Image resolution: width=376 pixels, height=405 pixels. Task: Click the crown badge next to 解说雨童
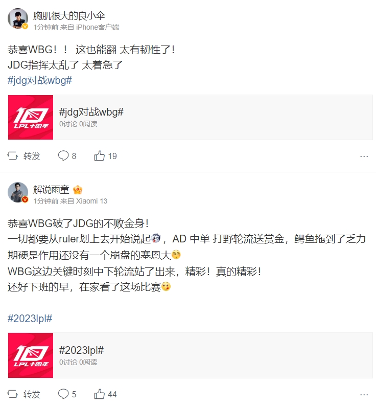[78, 190]
